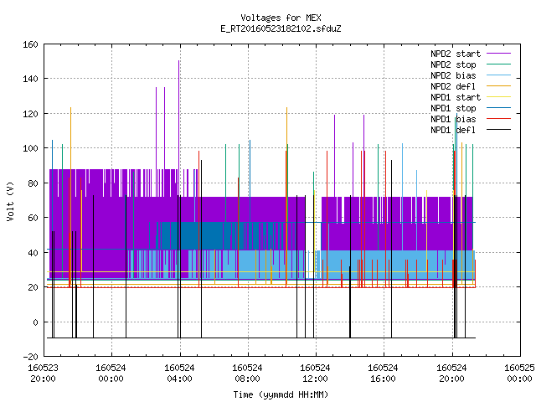Click the -20 tick on the voltage axis
536x402 pixels.
click(x=30, y=357)
